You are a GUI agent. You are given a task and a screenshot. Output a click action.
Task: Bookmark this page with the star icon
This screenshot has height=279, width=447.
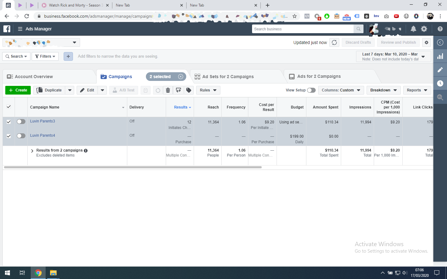[295, 16]
